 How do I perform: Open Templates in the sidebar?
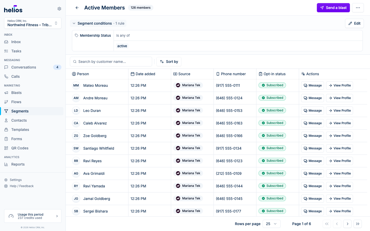[33, 130]
